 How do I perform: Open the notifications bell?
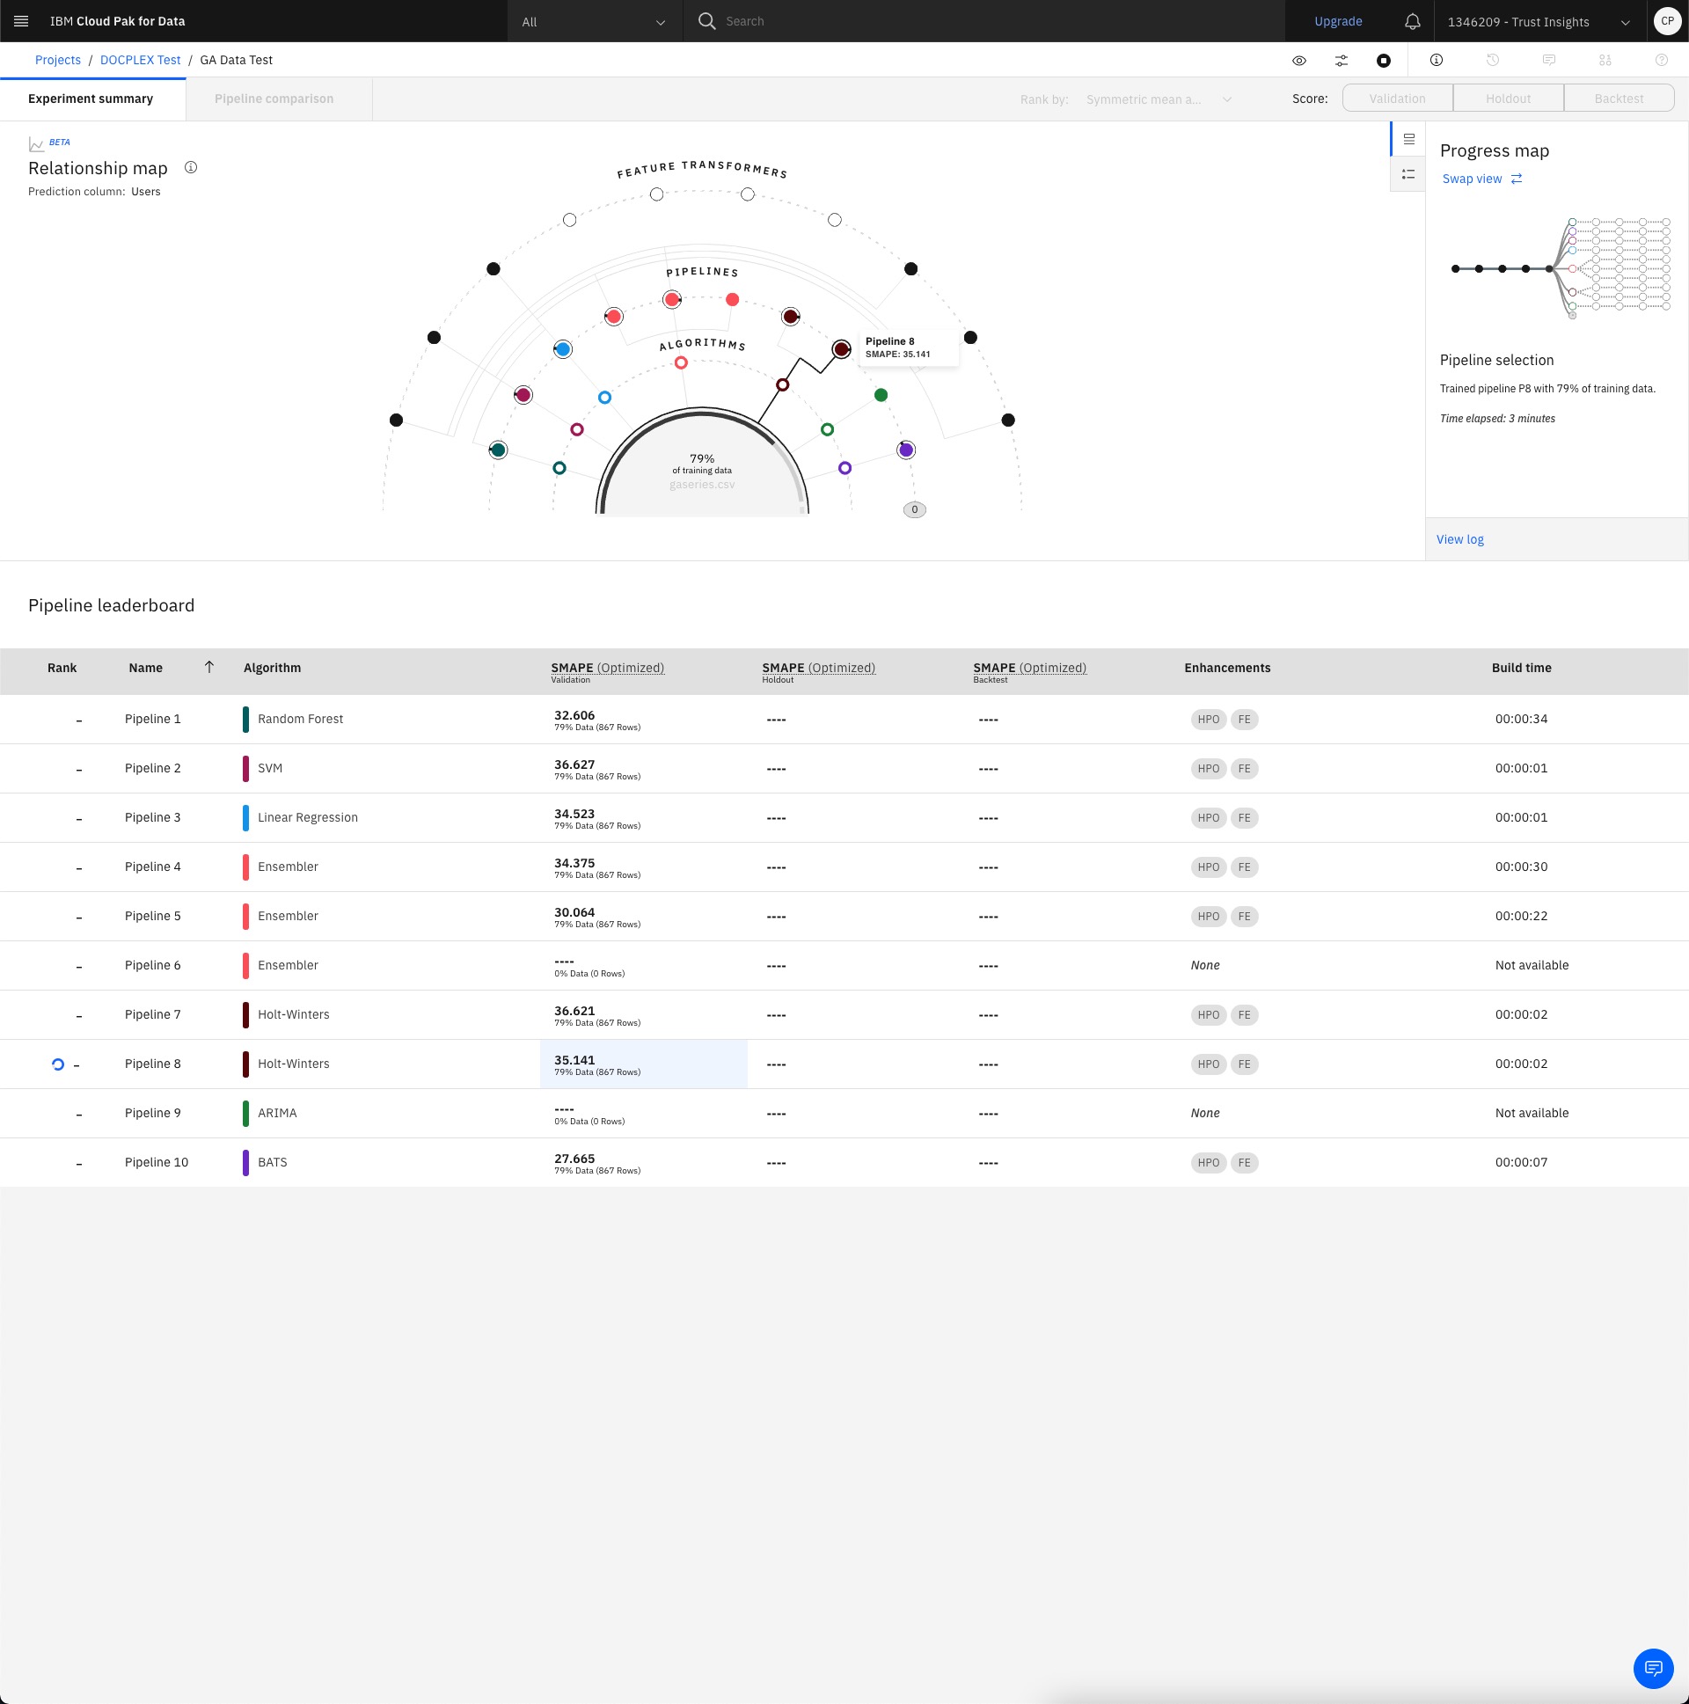tap(1412, 21)
